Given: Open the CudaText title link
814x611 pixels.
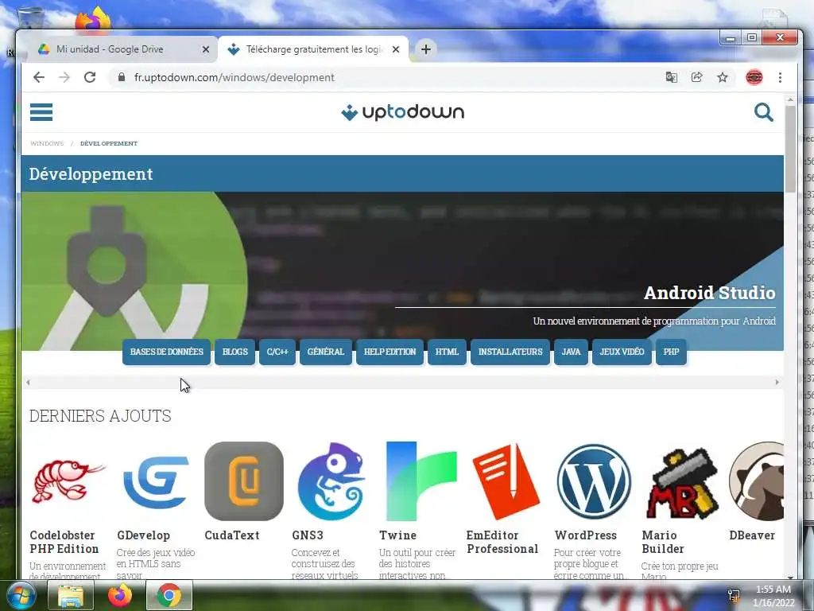Looking at the screenshot, I should pos(231,535).
